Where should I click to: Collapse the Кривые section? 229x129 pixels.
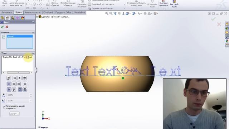tap(33, 32)
